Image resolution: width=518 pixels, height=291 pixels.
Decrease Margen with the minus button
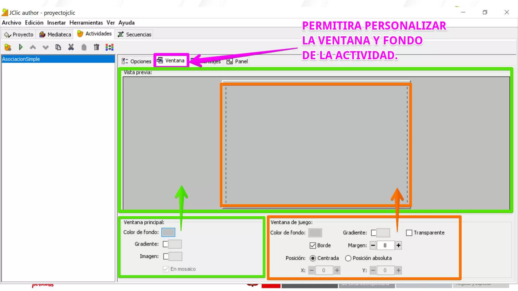coord(373,245)
